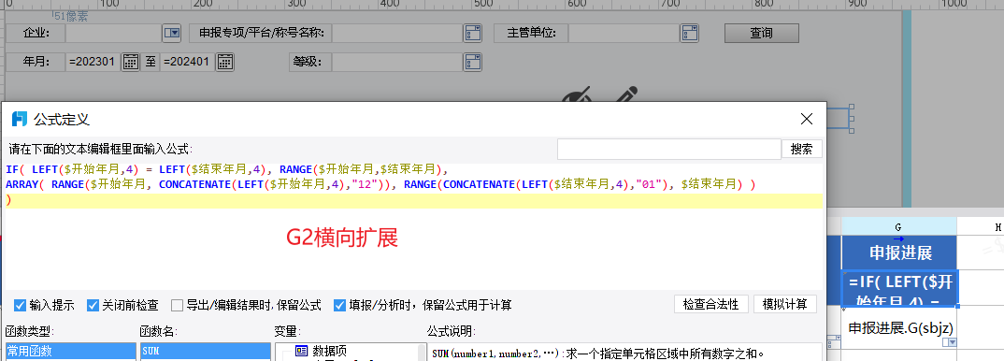The height and width of the screenshot is (361, 1004).
Task: Toggle the 关闭前检查 checkbox
Action: [93, 305]
